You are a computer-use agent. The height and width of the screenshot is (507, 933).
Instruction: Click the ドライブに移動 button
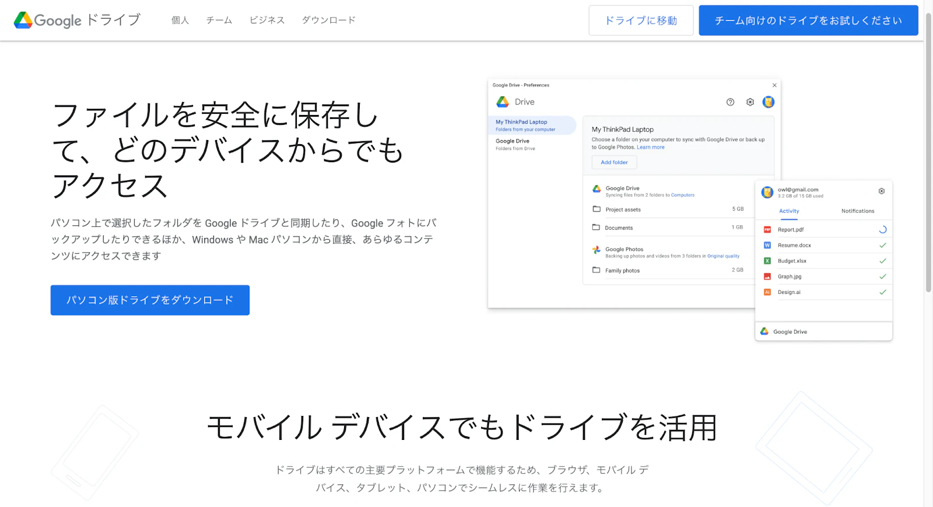[x=641, y=20]
